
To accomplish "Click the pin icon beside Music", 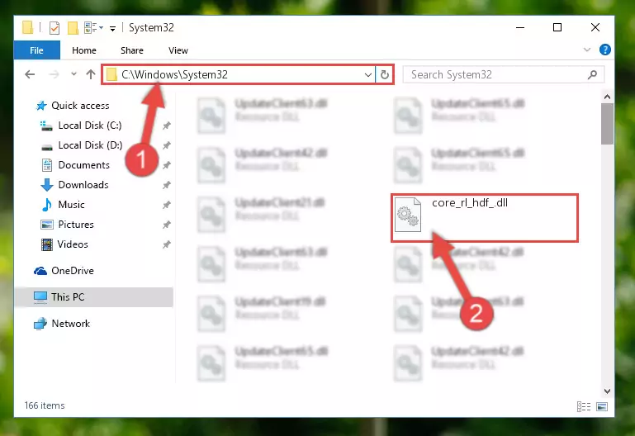I will click(167, 205).
